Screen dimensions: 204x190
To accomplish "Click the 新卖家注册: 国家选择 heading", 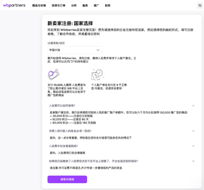I will point(70,23).
